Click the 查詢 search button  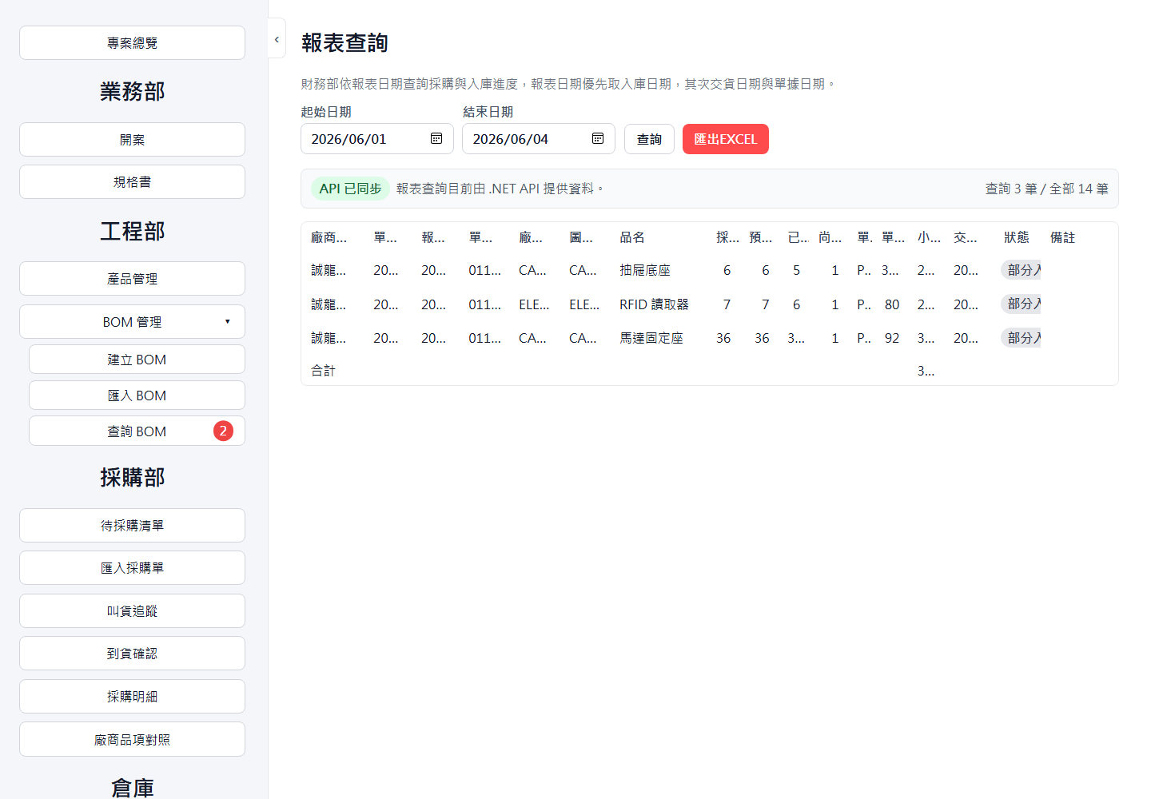pos(649,139)
